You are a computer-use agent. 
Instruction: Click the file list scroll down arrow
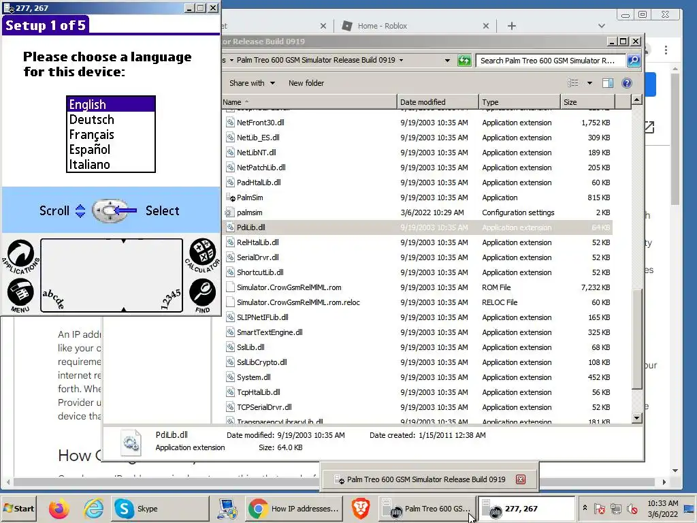tap(636, 417)
